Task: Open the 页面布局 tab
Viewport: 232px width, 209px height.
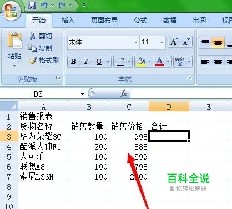Action: pyautogui.click(x=104, y=21)
